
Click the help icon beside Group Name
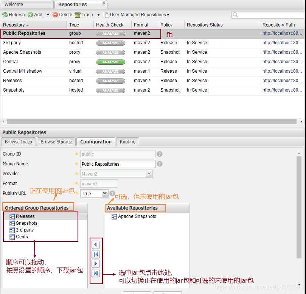pos(160,164)
